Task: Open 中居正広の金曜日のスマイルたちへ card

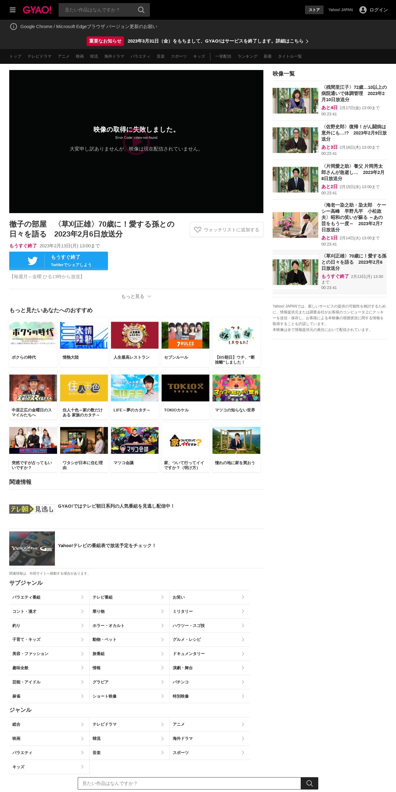Action: click(x=33, y=395)
